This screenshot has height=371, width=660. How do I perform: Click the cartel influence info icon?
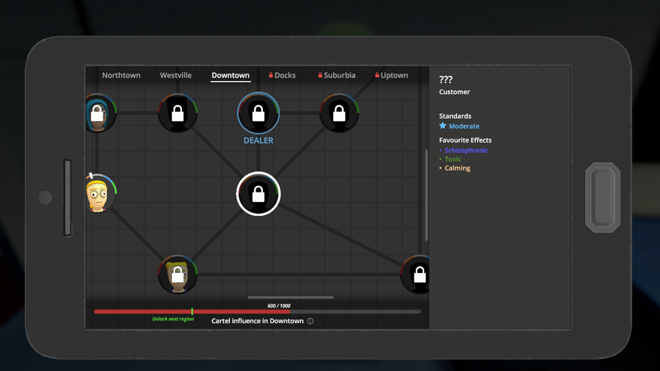pos(310,321)
